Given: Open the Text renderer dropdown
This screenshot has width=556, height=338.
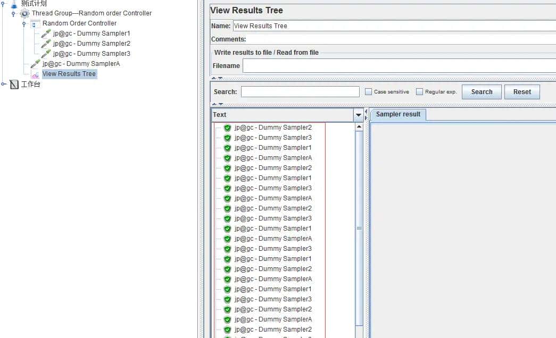Looking at the screenshot, I should tap(359, 115).
